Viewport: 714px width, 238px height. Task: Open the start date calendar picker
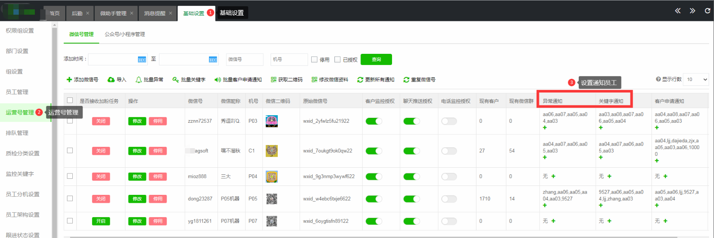click(x=142, y=60)
